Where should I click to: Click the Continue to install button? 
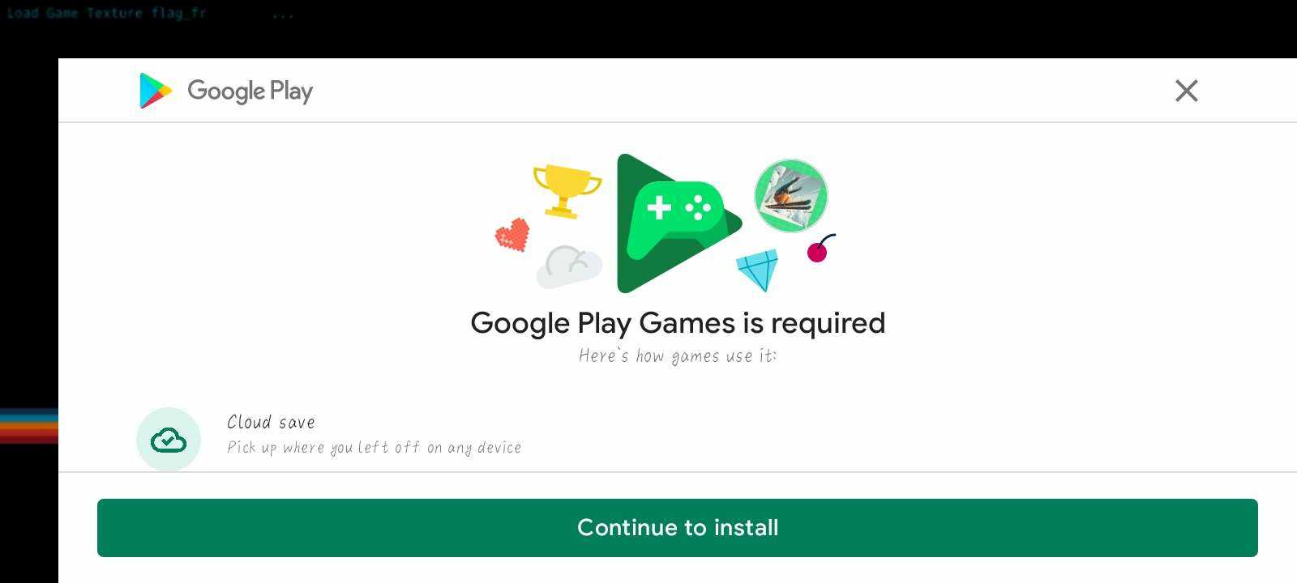pos(678,528)
